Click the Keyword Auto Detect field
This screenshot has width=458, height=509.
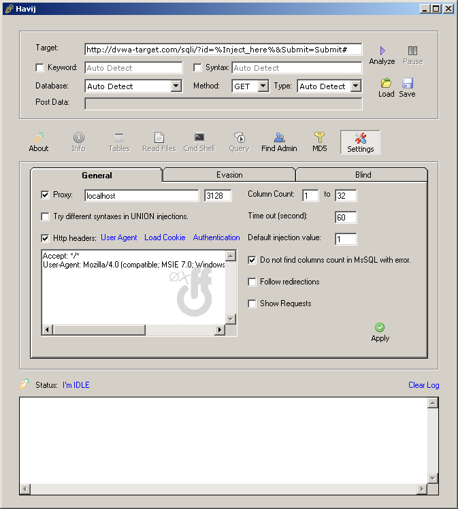[x=133, y=68]
